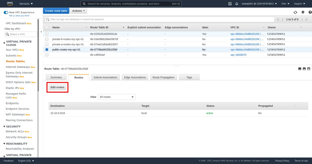Go to next page of results

[302, 19]
